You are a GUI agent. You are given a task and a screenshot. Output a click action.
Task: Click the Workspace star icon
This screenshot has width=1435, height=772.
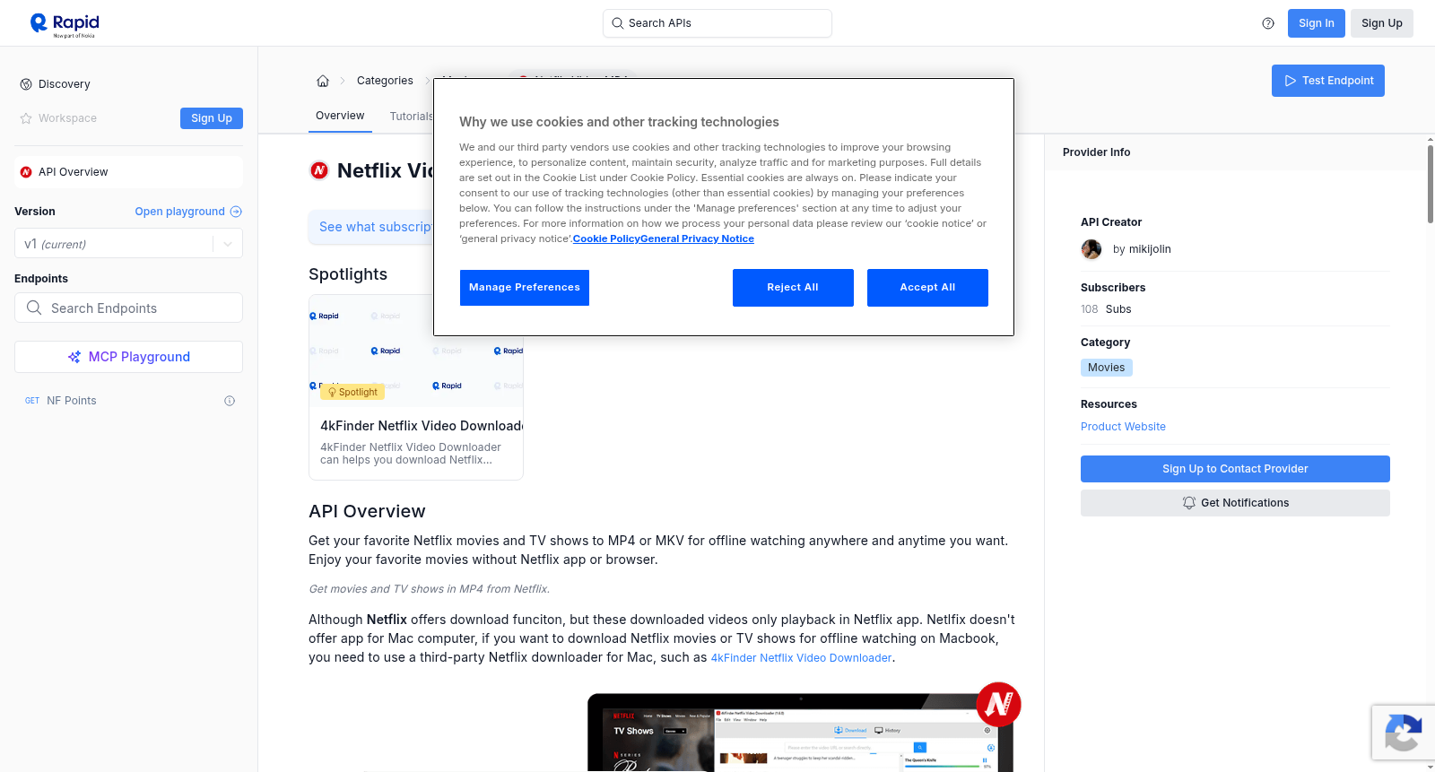[x=26, y=118]
